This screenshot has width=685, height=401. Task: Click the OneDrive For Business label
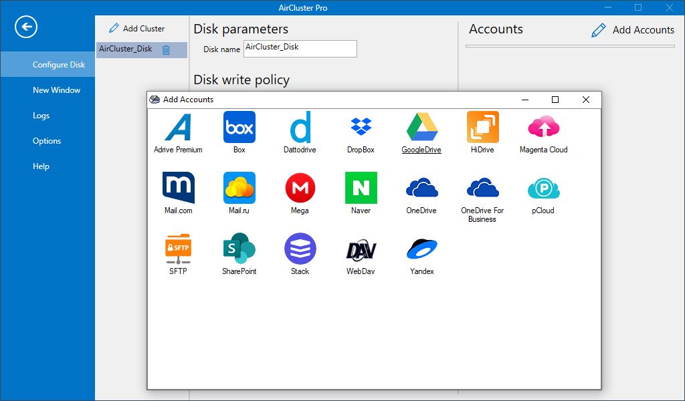(x=483, y=215)
